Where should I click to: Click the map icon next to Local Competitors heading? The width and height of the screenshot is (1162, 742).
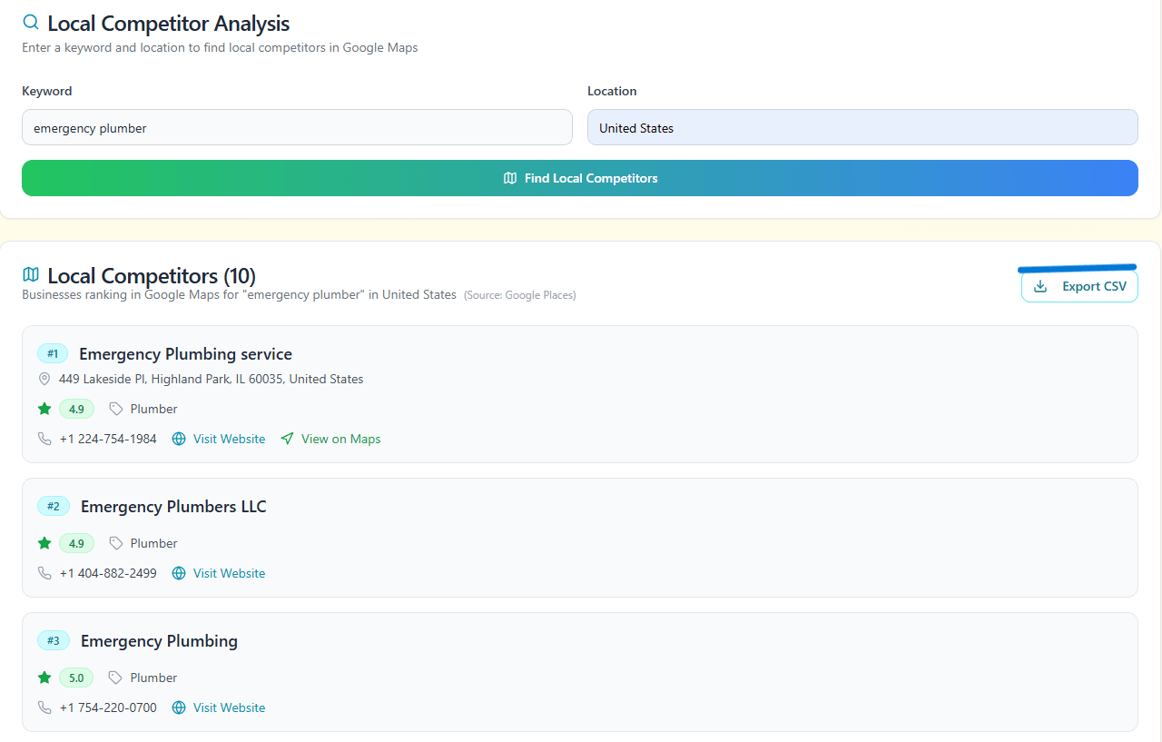pos(31,274)
